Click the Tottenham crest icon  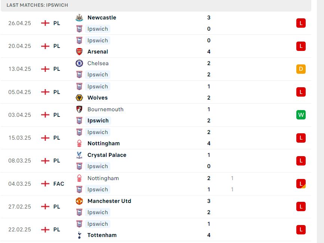point(79,235)
